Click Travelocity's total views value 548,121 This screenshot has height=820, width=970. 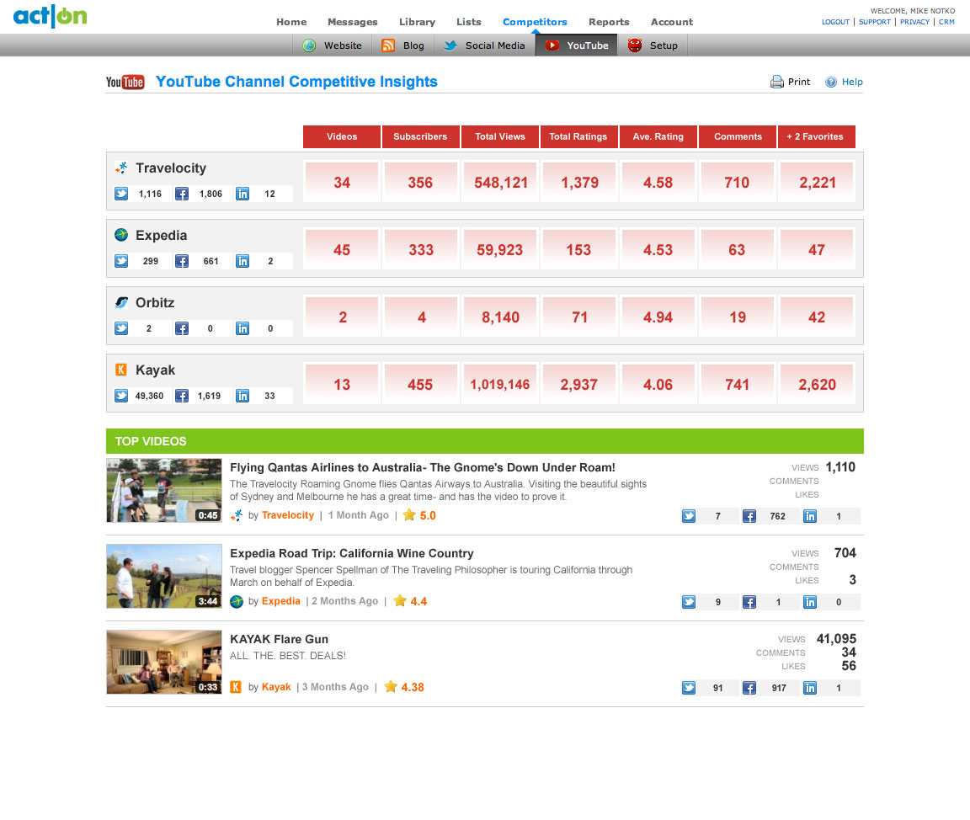click(500, 183)
